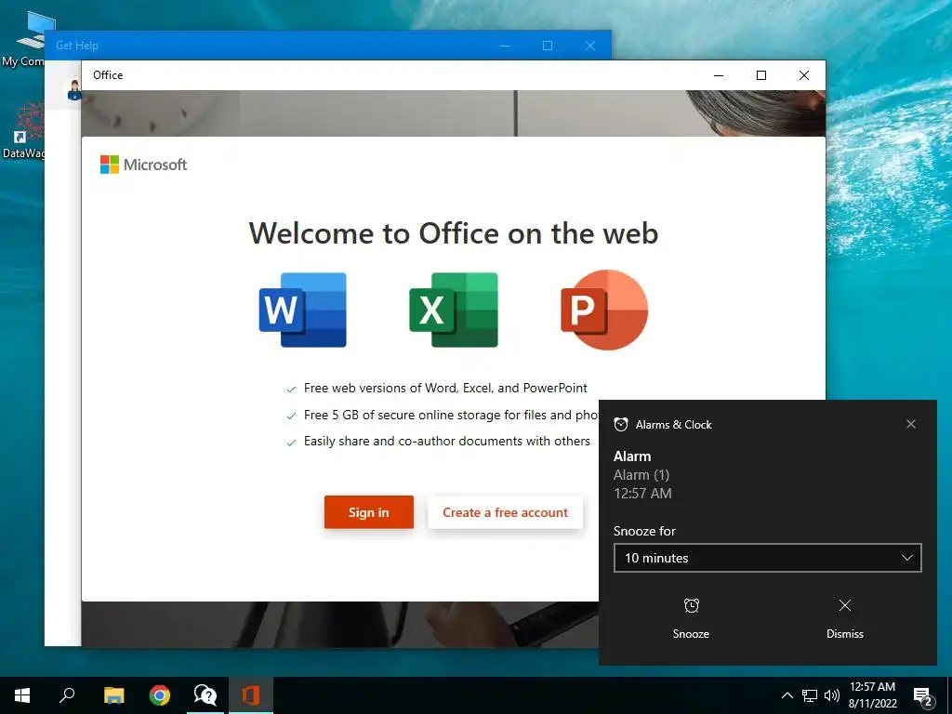Open File Explorer from taskbar

pyautogui.click(x=113, y=695)
